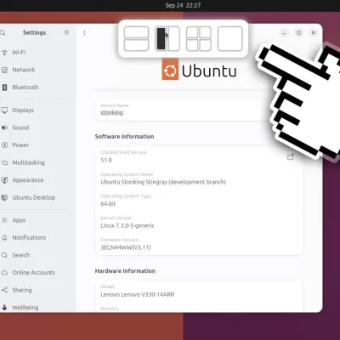This screenshot has height=340, width=340.
Task: Open the Network settings panel
Action: coord(34,70)
